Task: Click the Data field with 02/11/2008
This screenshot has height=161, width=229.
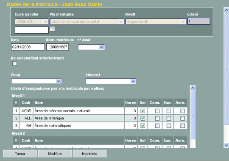Action: pos(28,47)
